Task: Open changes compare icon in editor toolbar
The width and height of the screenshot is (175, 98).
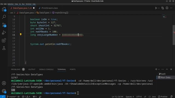Action: point(163,8)
